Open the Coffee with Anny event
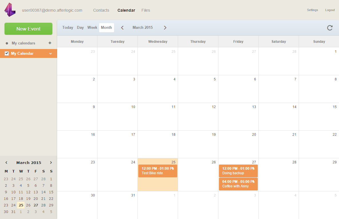The width and height of the screenshot is (339, 219). [x=238, y=184]
